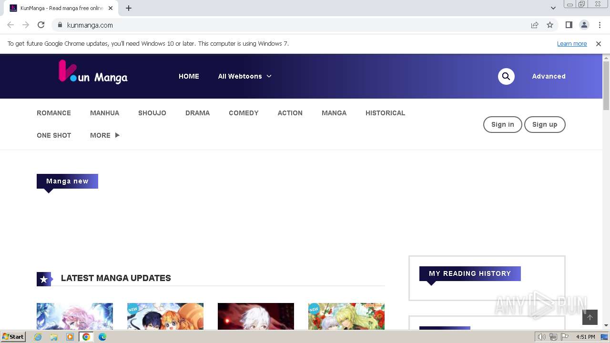Open third manga thumbnail with white-haired character
The height and width of the screenshot is (343, 610).
pos(256,316)
